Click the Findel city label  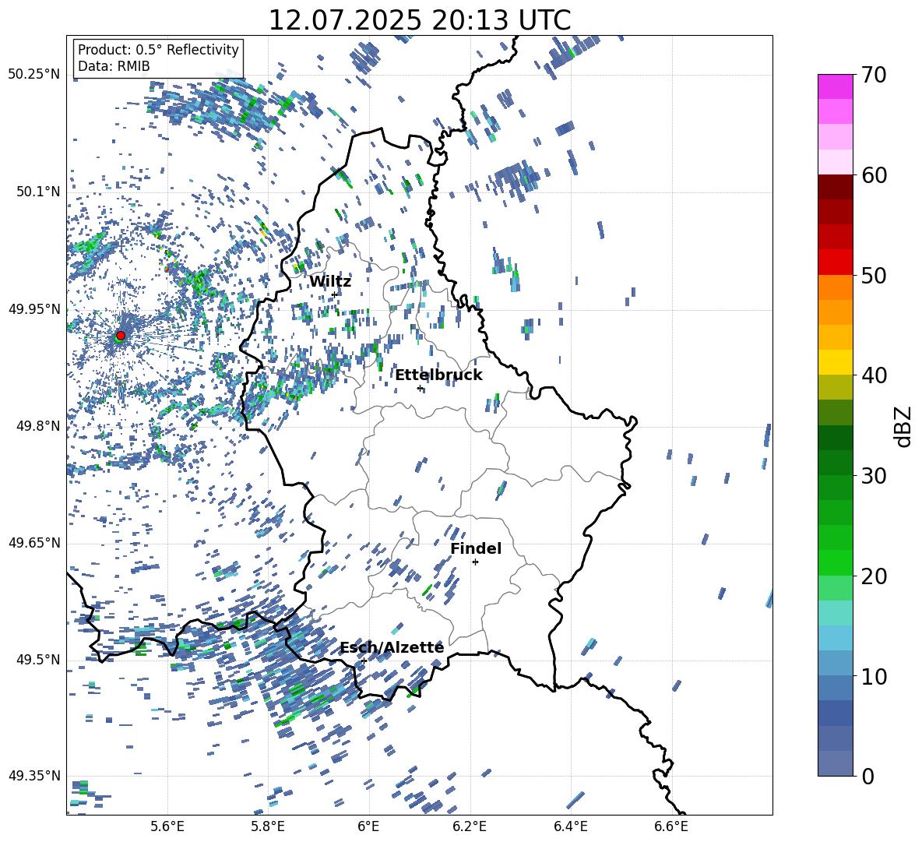pyautogui.click(x=476, y=548)
